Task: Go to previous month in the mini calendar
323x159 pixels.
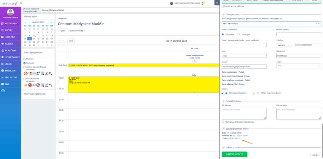Action: 25,22
